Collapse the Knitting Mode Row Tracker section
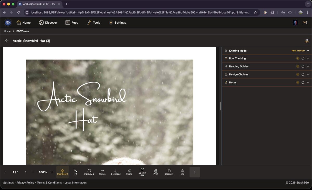 tap(308, 51)
